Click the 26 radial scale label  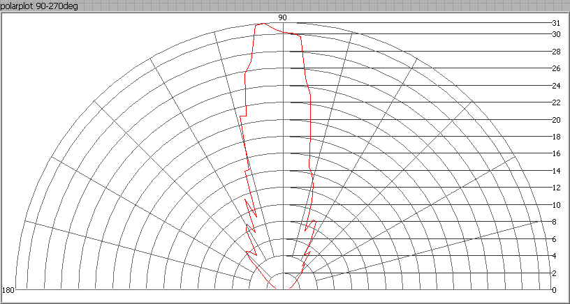click(556, 68)
